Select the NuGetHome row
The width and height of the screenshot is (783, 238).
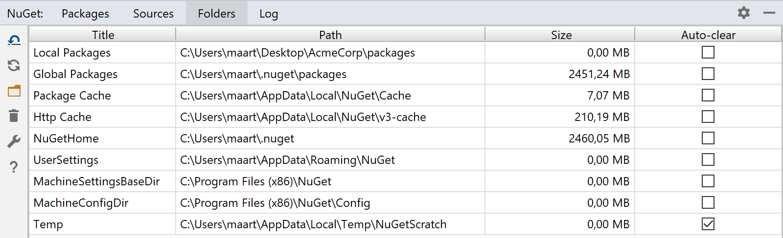click(x=405, y=138)
